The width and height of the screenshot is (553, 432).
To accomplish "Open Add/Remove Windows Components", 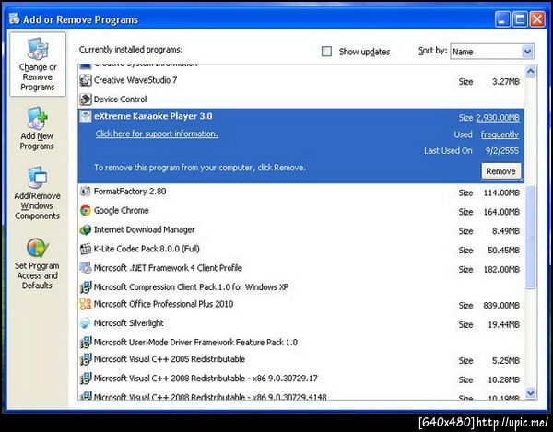I will coord(37,193).
